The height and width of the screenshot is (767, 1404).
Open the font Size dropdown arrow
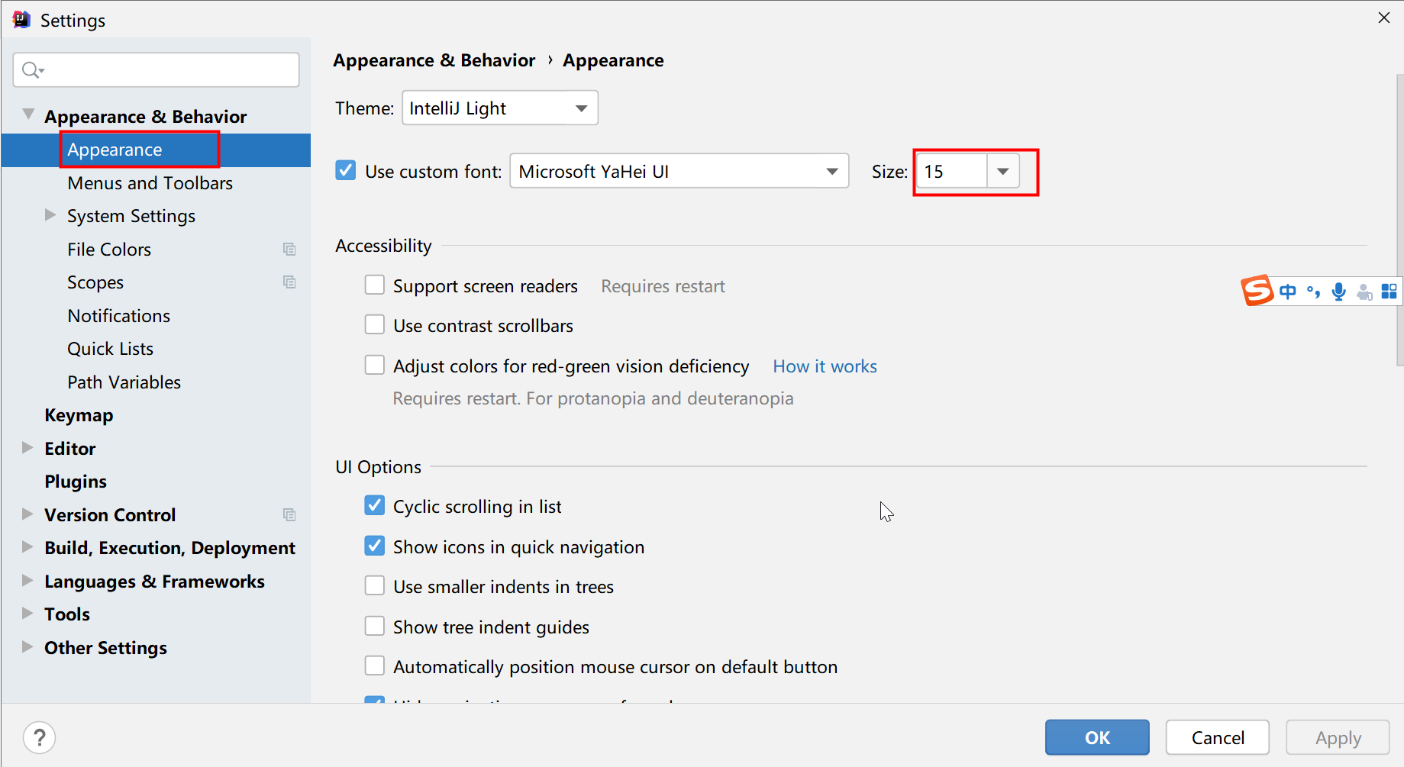pyautogui.click(x=1003, y=171)
